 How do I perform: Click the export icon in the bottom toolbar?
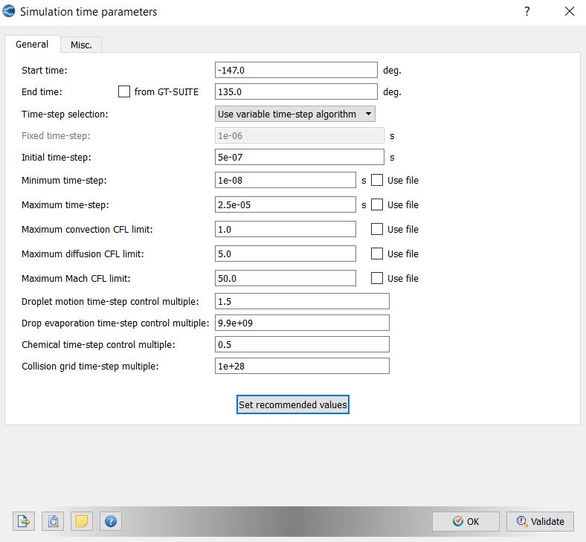(x=24, y=520)
